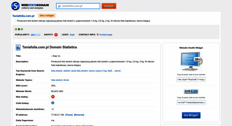Select the SEO score value 26%
The height and width of the screenshot is (126, 232).
tap(53, 85)
